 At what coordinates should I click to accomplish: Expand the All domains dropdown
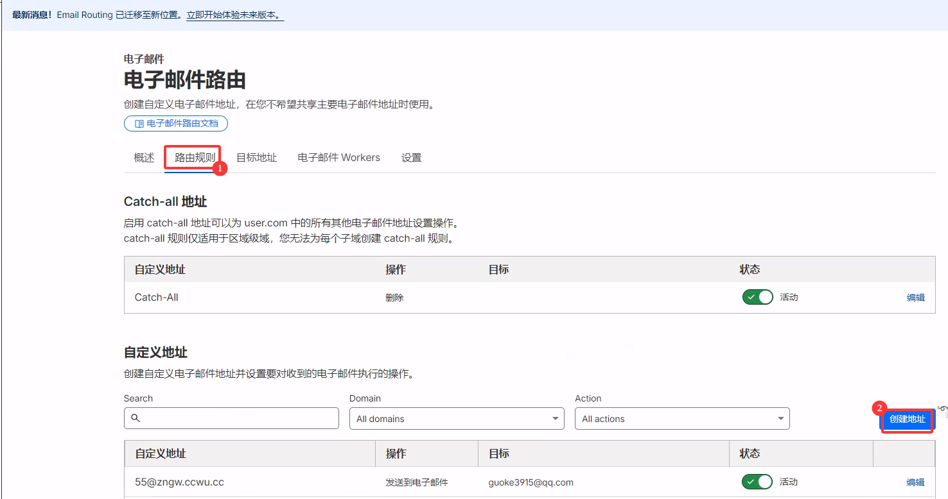coord(456,419)
